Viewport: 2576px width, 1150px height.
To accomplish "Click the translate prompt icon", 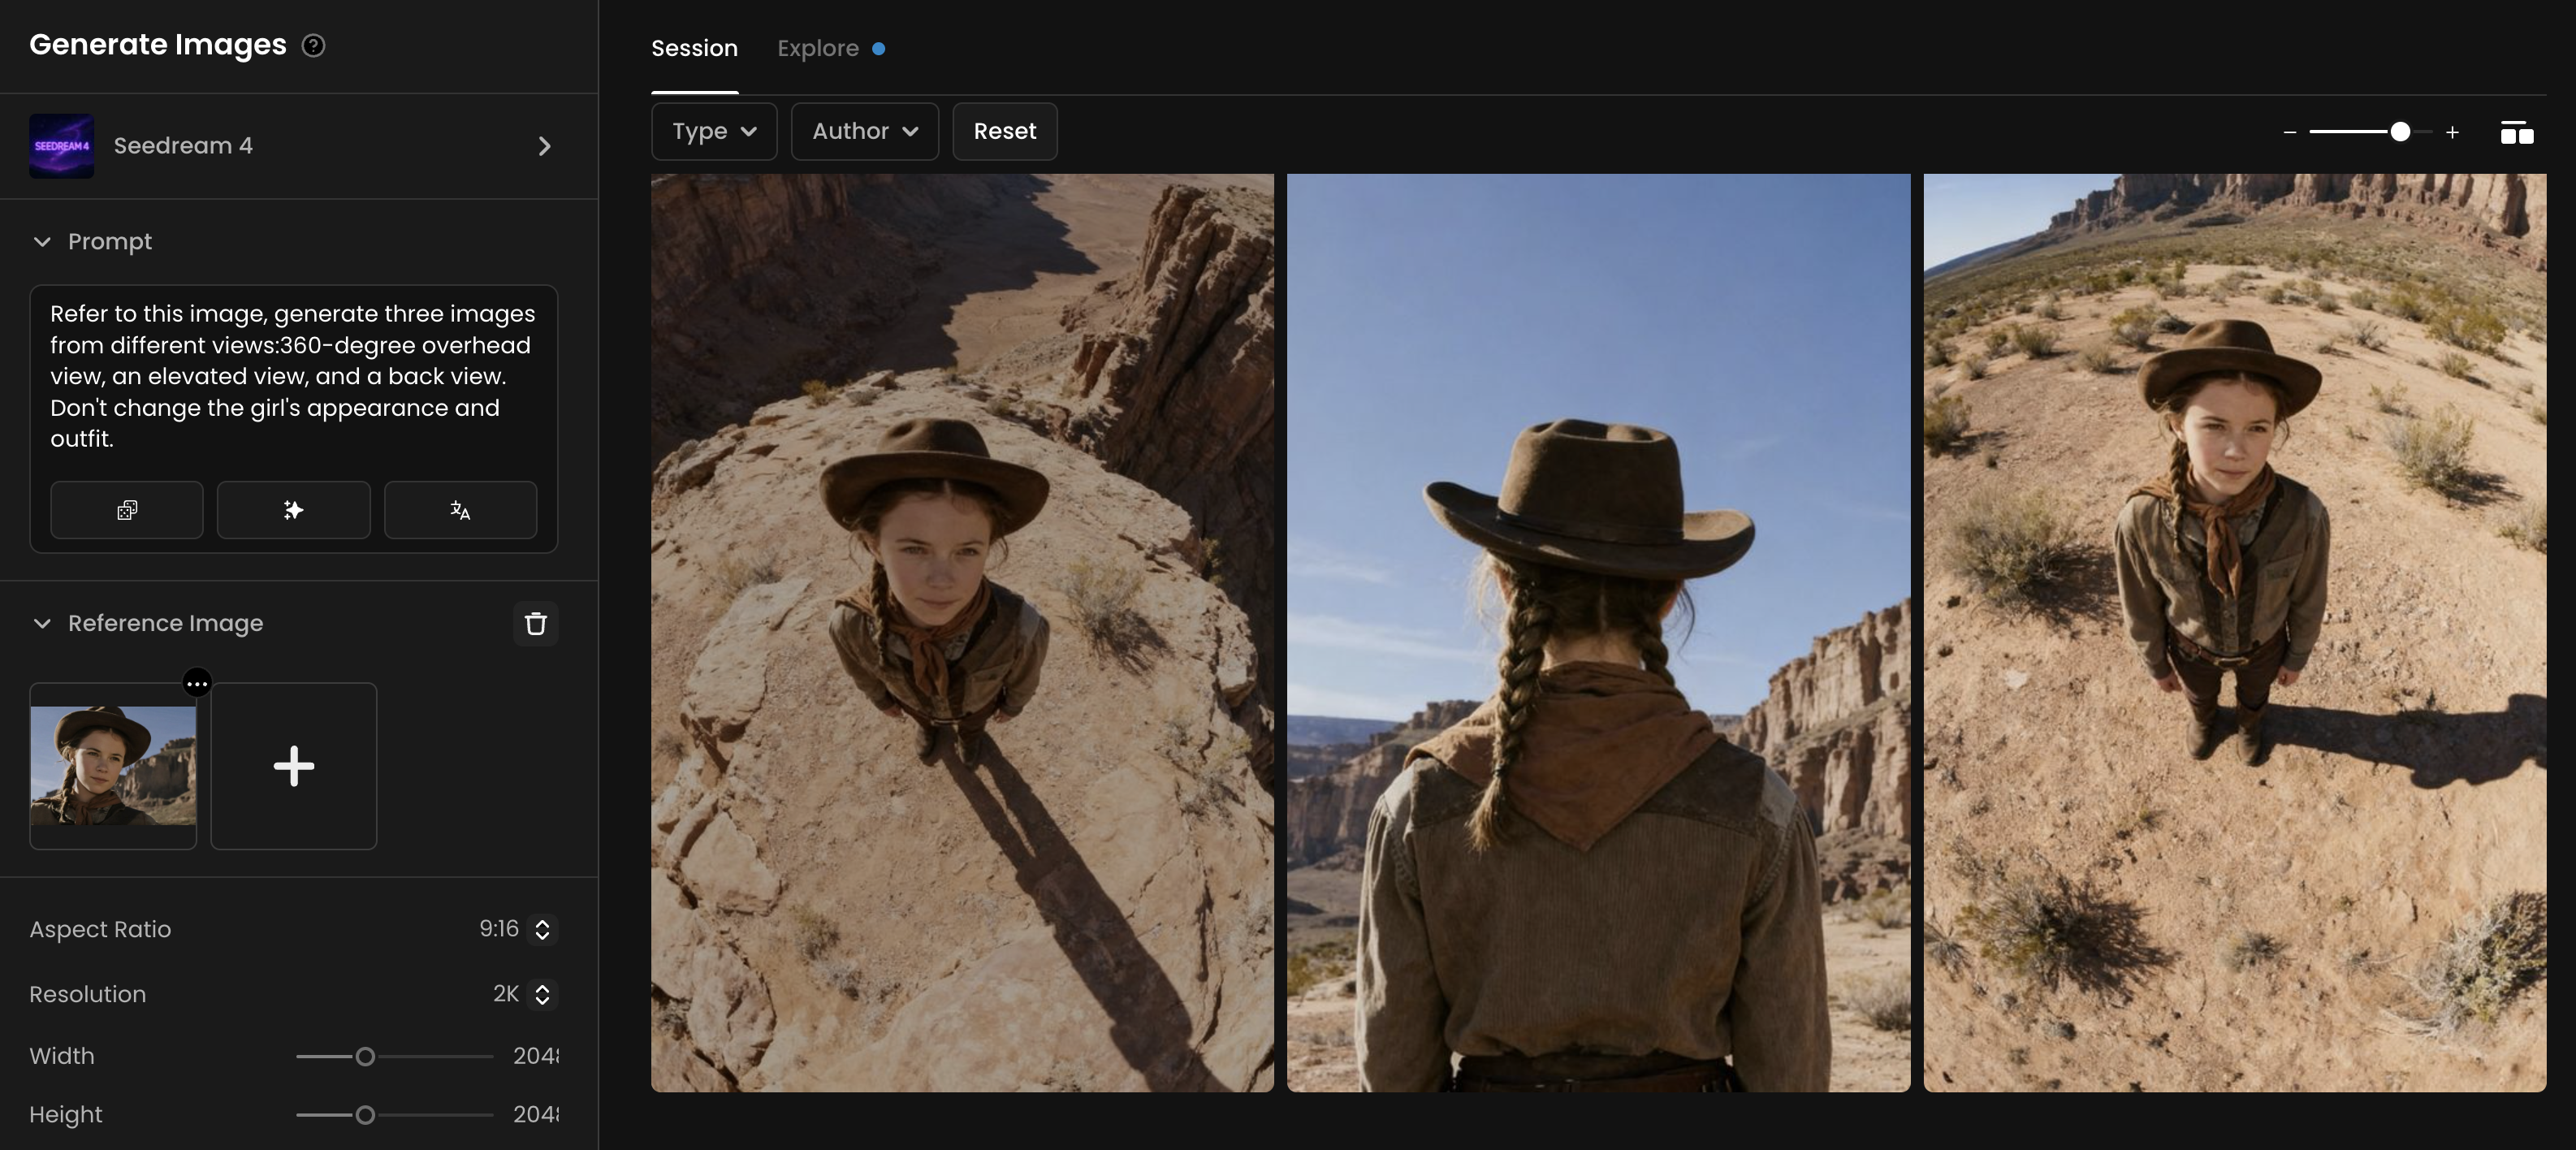I will (460, 510).
